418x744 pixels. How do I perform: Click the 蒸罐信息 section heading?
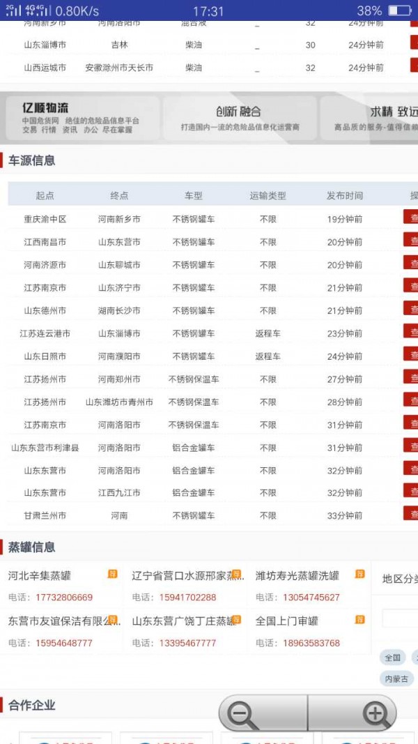click(x=32, y=547)
